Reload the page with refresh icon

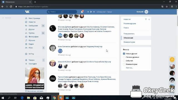click(x=11, y=7)
